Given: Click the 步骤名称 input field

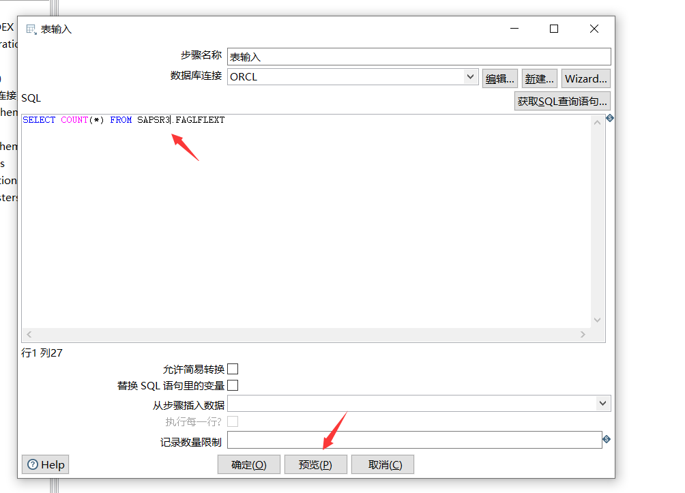Looking at the screenshot, I should (419, 57).
